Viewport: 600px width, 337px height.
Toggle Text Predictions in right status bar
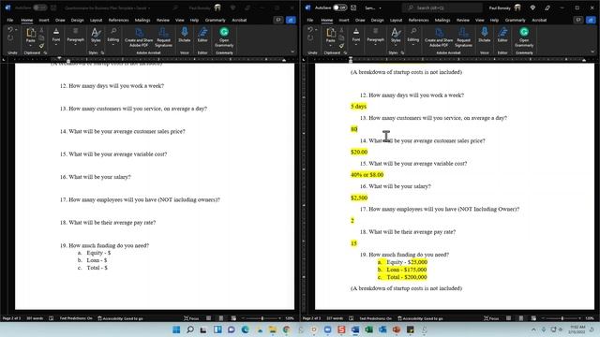coord(375,318)
